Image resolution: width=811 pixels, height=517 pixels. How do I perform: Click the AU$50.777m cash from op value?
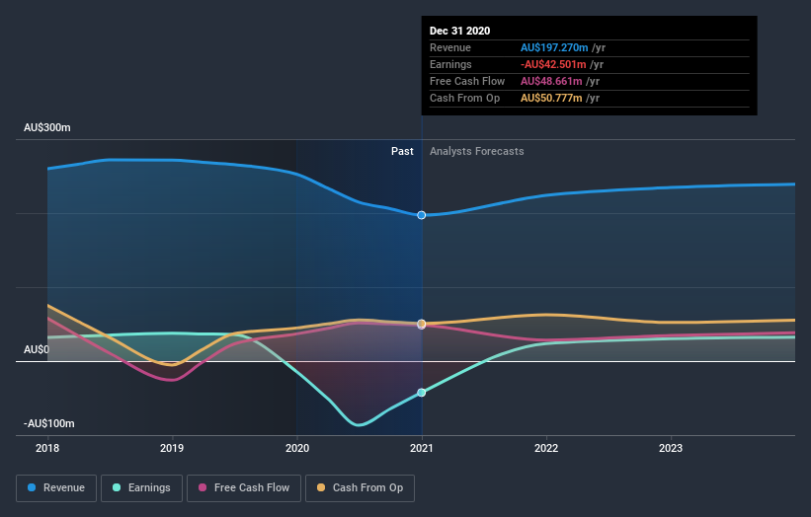[551, 98]
